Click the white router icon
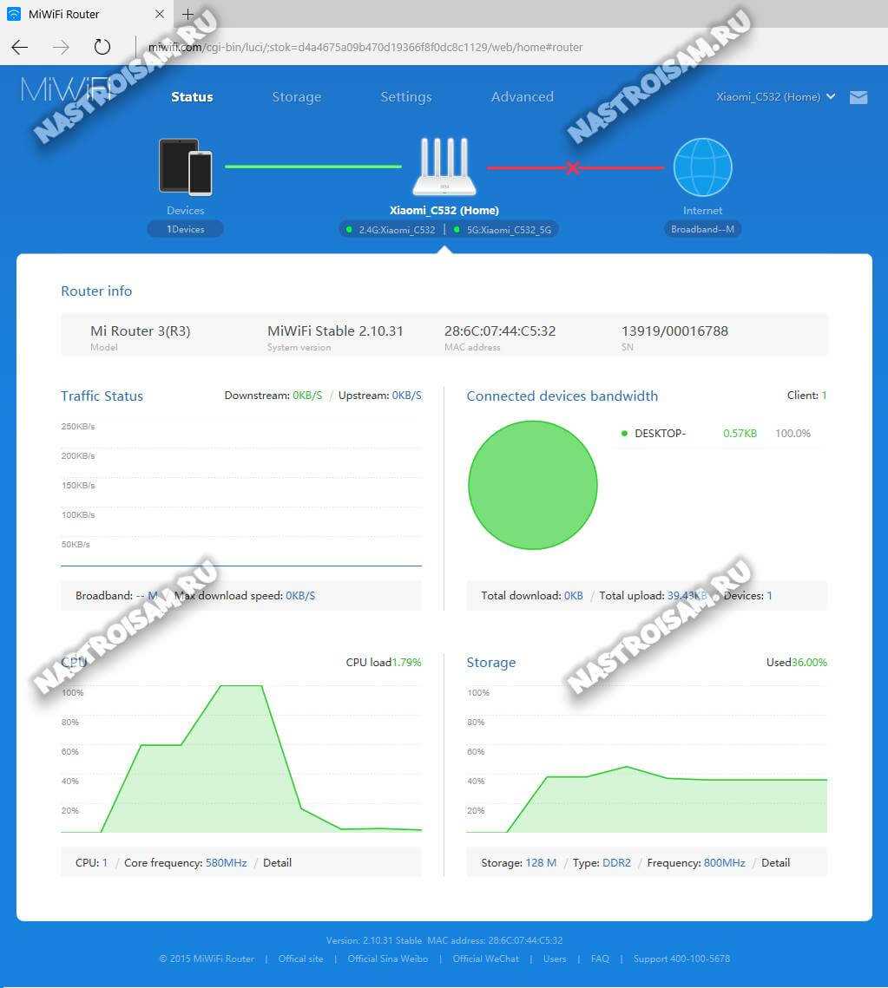Image resolution: width=888 pixels, height=988 pixels. 444,167
